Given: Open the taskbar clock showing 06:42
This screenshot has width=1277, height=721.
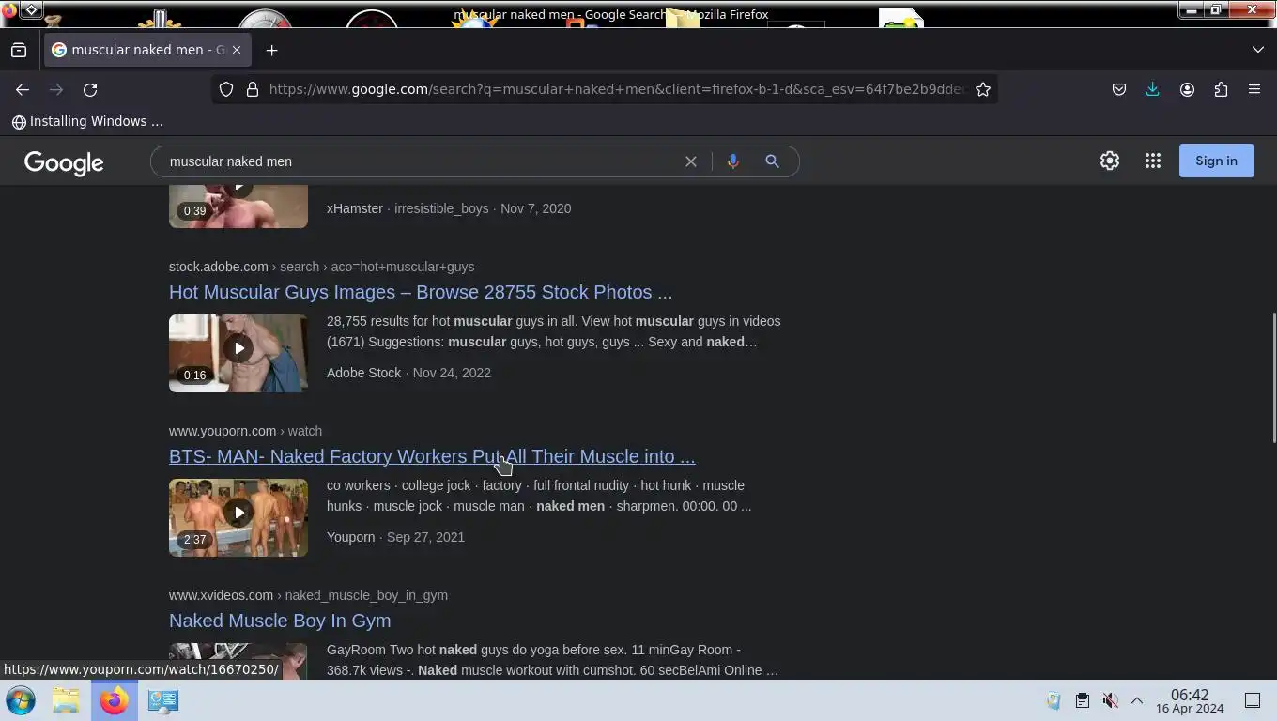Looking at the screenshot, I should pos(1190,701).
